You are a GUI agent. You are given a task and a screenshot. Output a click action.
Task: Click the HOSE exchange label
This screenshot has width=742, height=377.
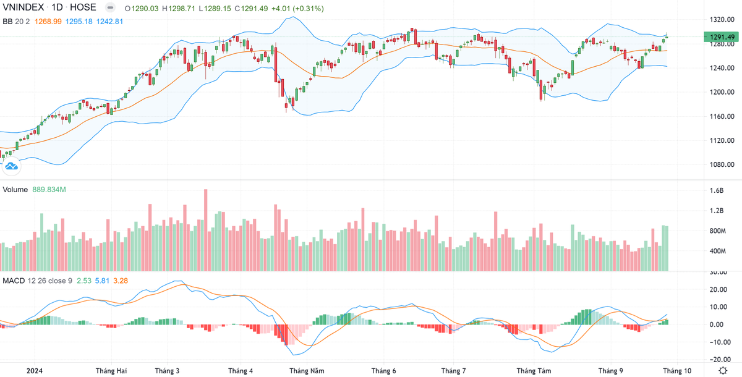tap(86, 9)
